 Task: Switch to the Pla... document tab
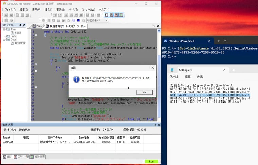37,26
